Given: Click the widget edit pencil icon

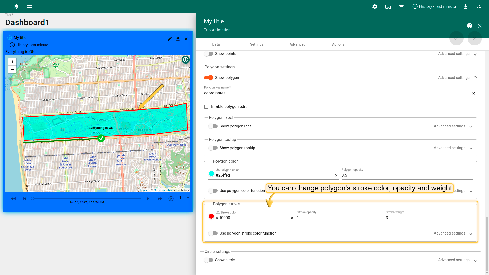Looking at the screenshot, I should point(170,39).
